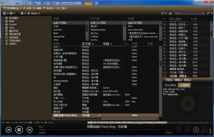The image size is (214, 137).
Task: Select Acid Jazz in genre list
Action: click(58, 30)
